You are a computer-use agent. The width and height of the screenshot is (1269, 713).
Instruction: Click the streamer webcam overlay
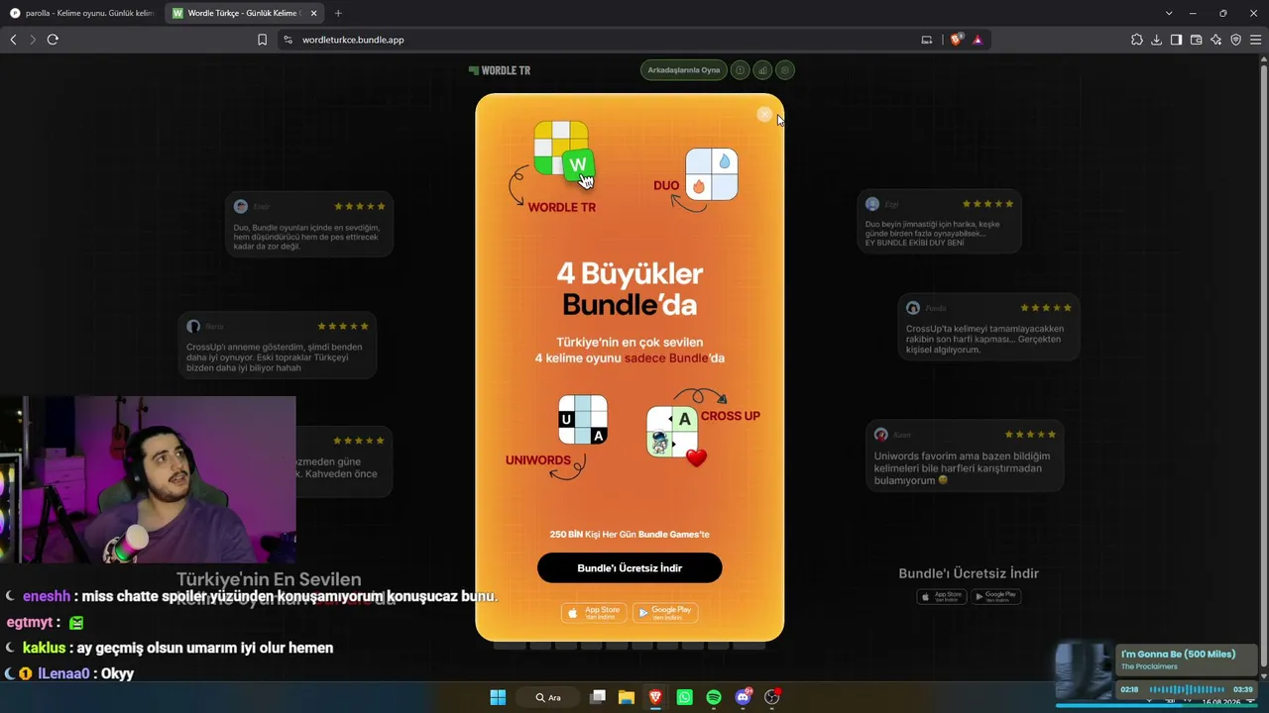pos(148,480)
